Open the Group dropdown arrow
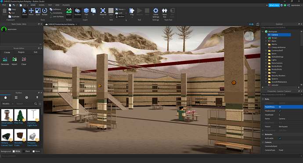Image resolution: width=303 pixels, height=163 pixels. tap(125, 9)
